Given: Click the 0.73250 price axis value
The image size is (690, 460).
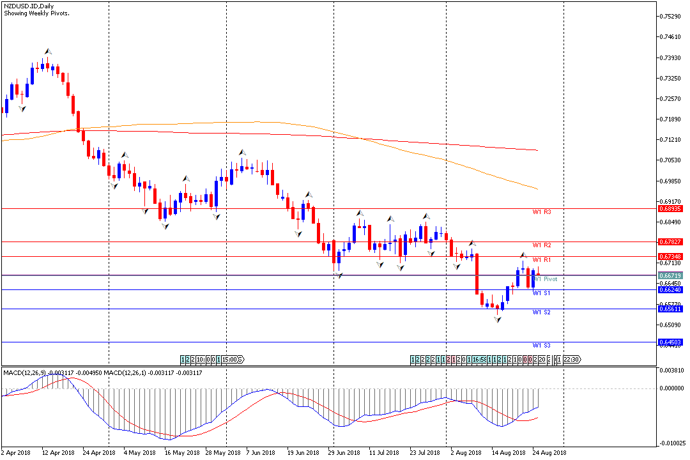Looking at the screenshot, I should (670, 79).
